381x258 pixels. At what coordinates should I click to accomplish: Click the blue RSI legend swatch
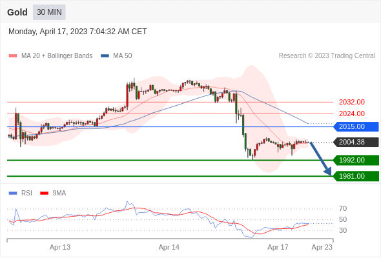click(x=13, y=193)
